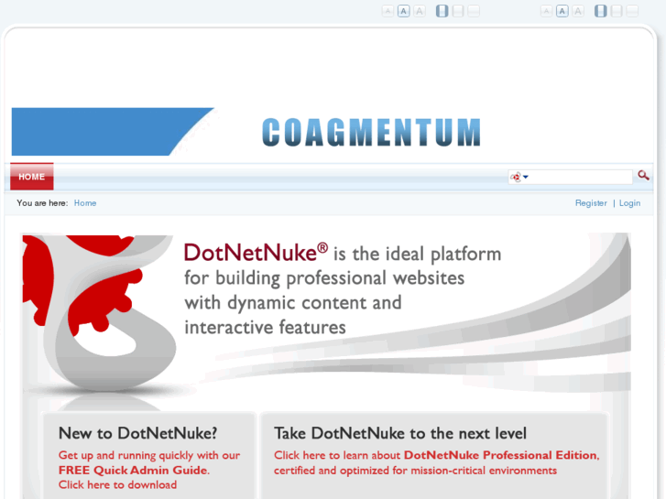The height and width of the screenshot is (499, 666).
Task: Click 'Take DotNetNuke to the next level' heading
Action: click(400, 433)
